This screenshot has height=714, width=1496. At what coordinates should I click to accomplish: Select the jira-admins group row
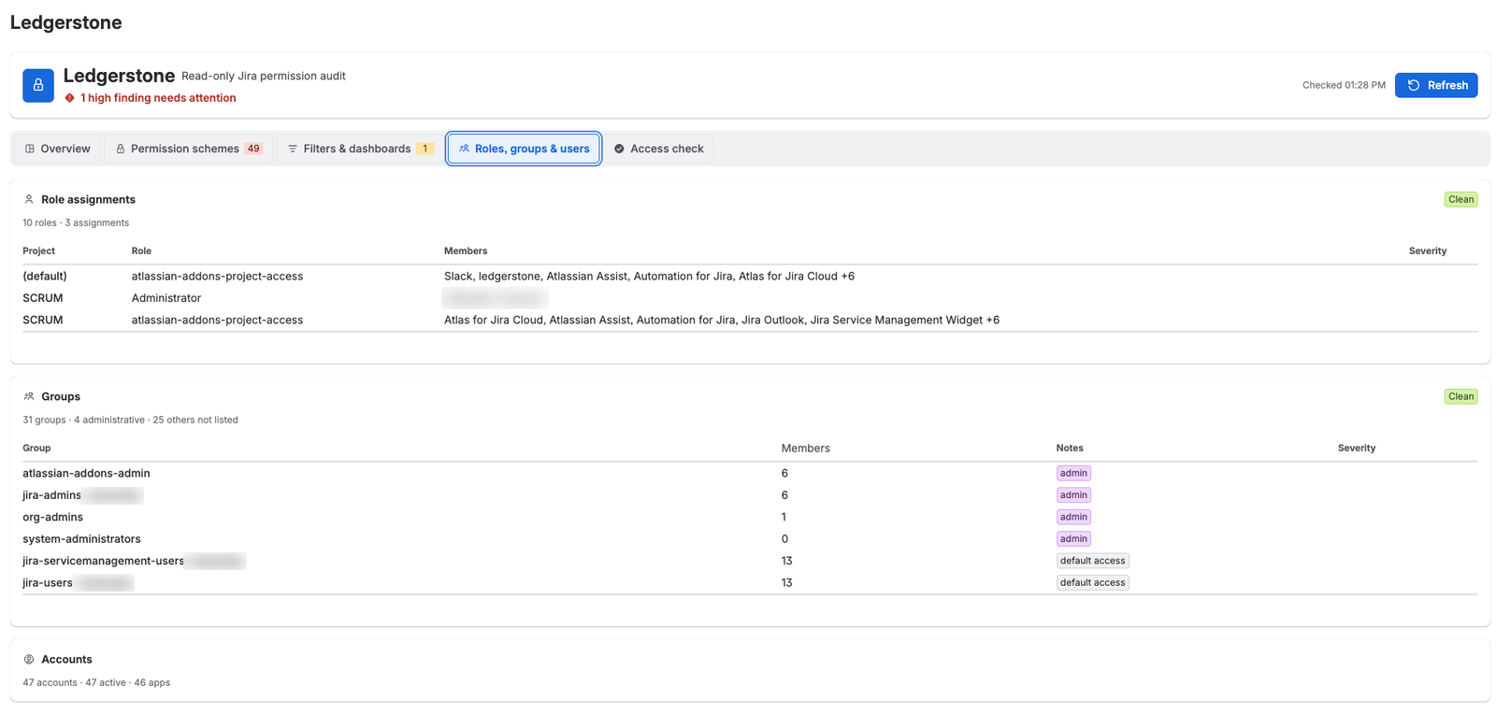(750, 495)
